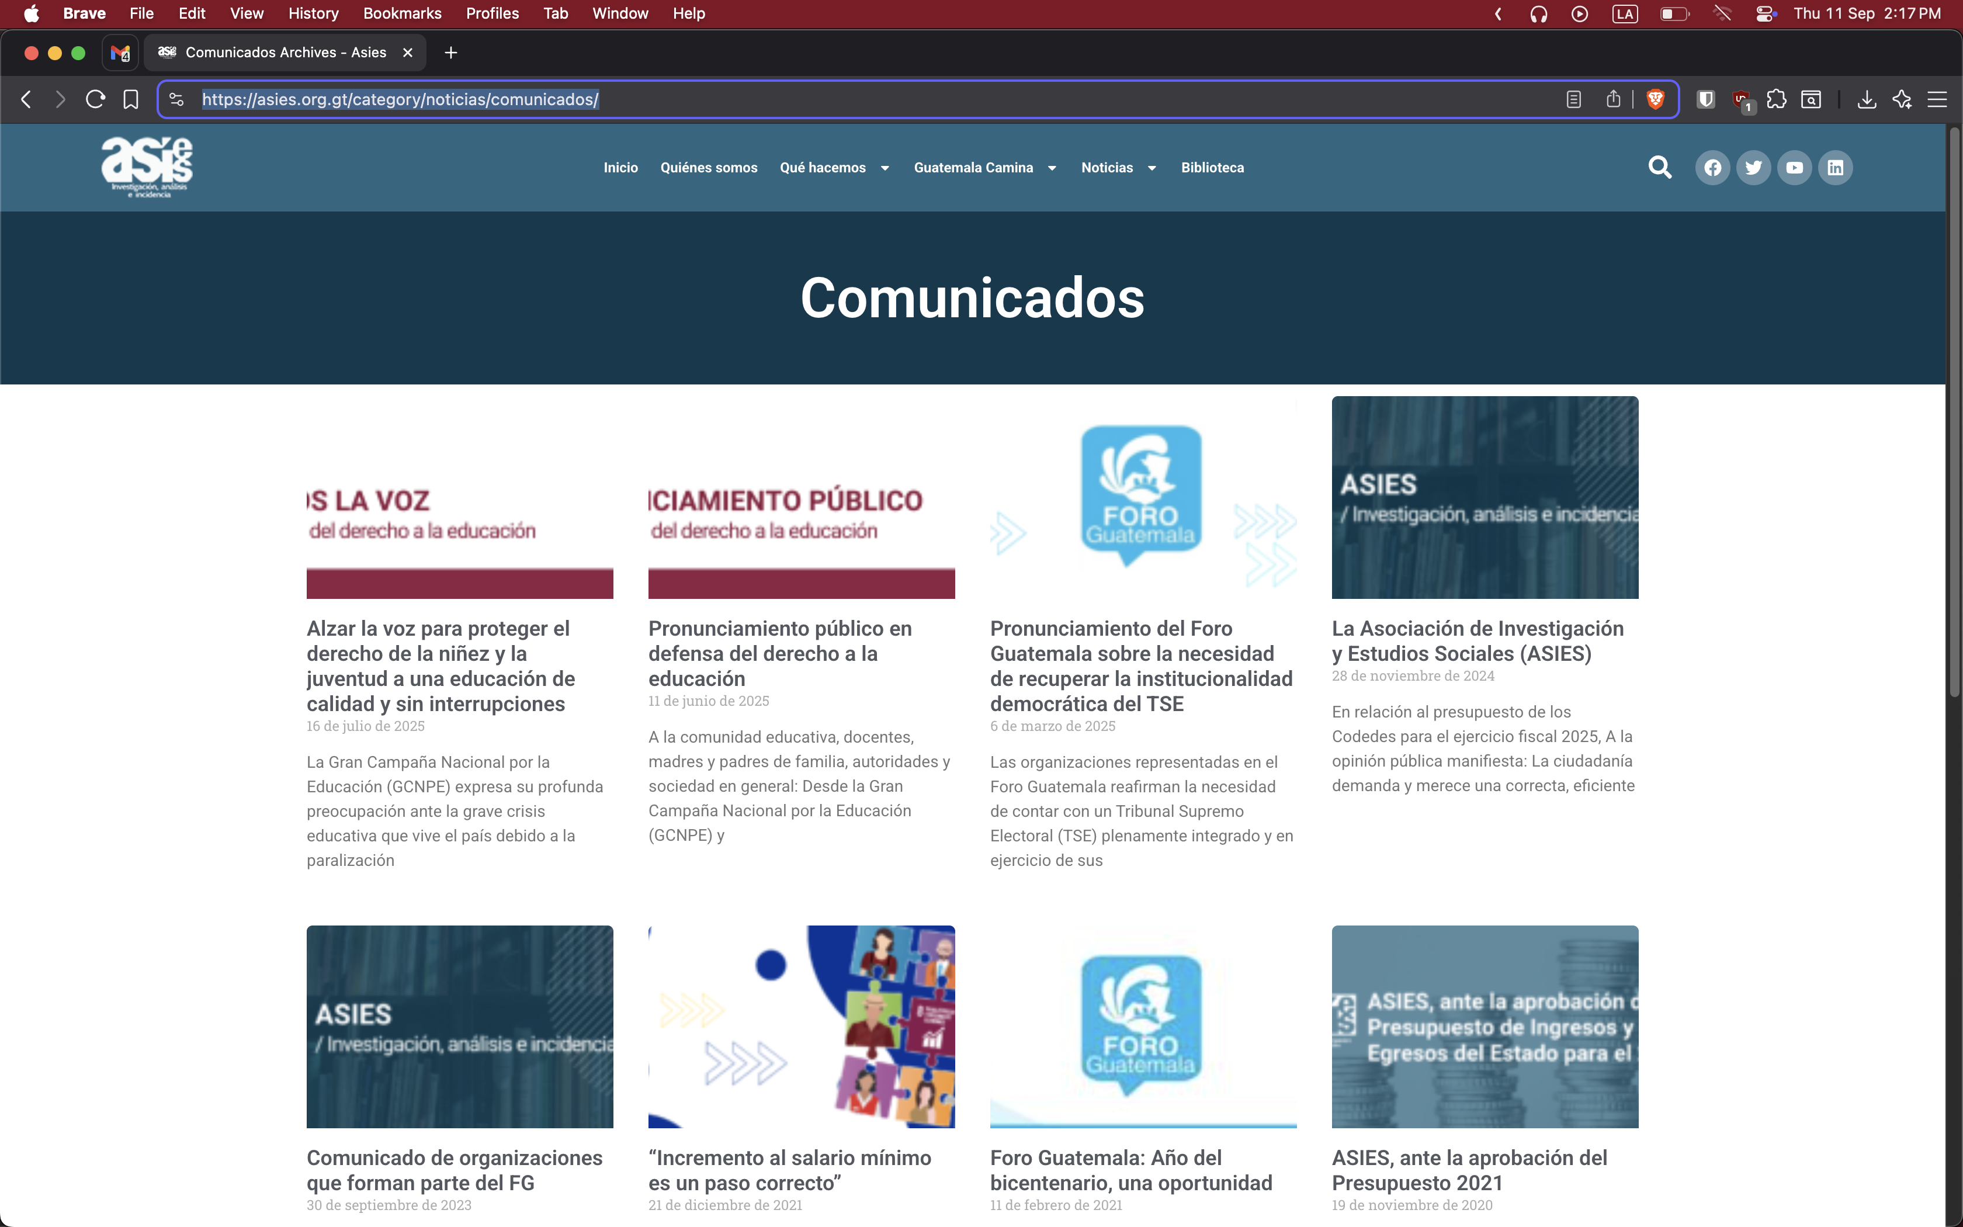
Task: Expand the Guatemala Camina submenu
Action: pos(1052,168)
